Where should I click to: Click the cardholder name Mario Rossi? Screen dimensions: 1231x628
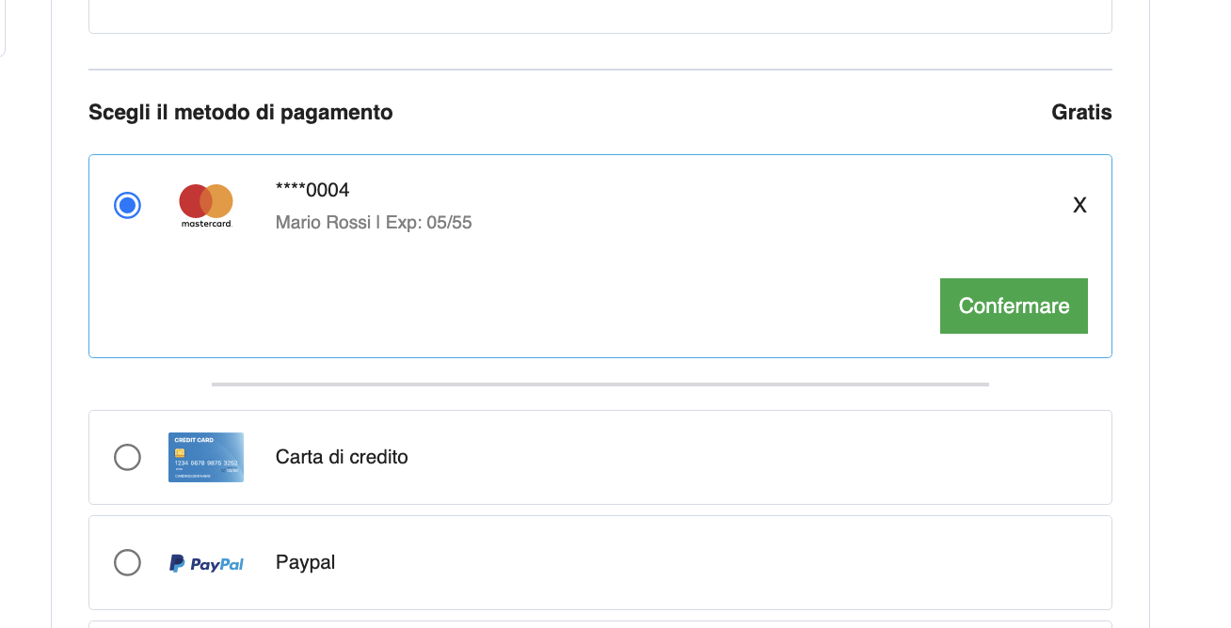(x=323, y=223)
